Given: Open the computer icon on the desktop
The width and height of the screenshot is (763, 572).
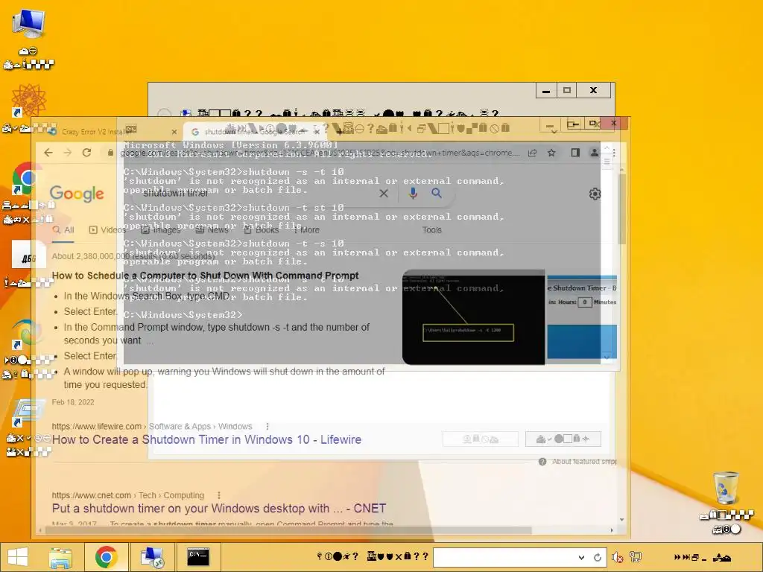Looking at the screenshot, I should (29, 23).
